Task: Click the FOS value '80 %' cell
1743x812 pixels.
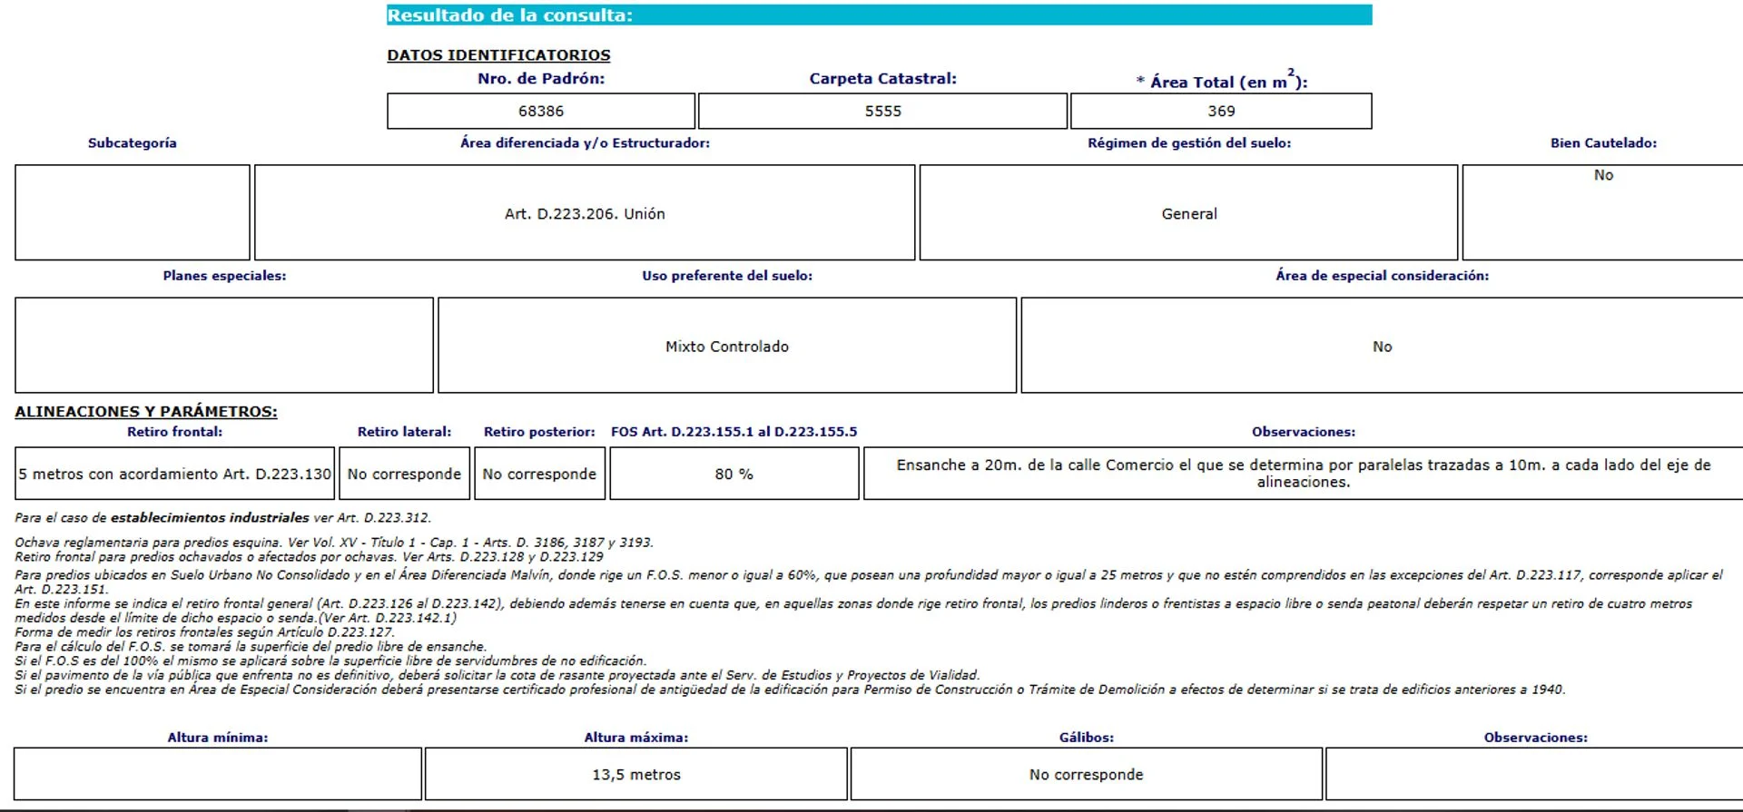Action: (x=734, y=474)
